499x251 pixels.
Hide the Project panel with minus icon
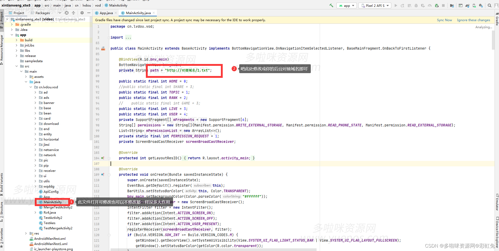[x=89, y=13]
